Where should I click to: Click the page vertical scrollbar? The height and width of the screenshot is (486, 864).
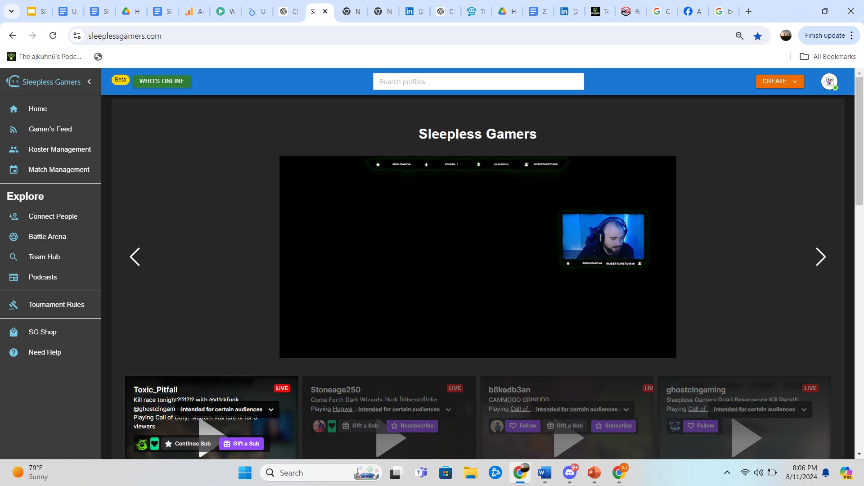click(x=859, y=140)
